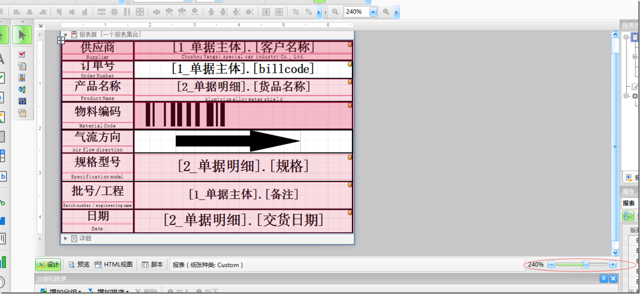640x294 pixels.
Task: Click align left edges toolbar icon
Action: click(17, 12)
